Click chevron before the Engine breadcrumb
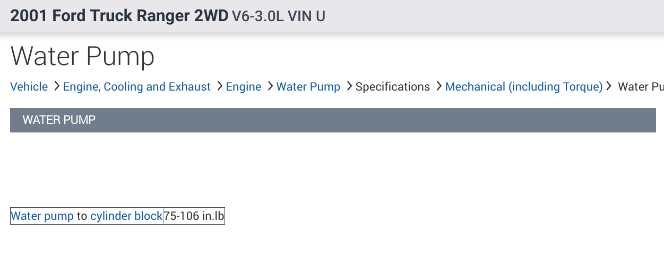Screen dimensions: 664x258 [220, 86]
